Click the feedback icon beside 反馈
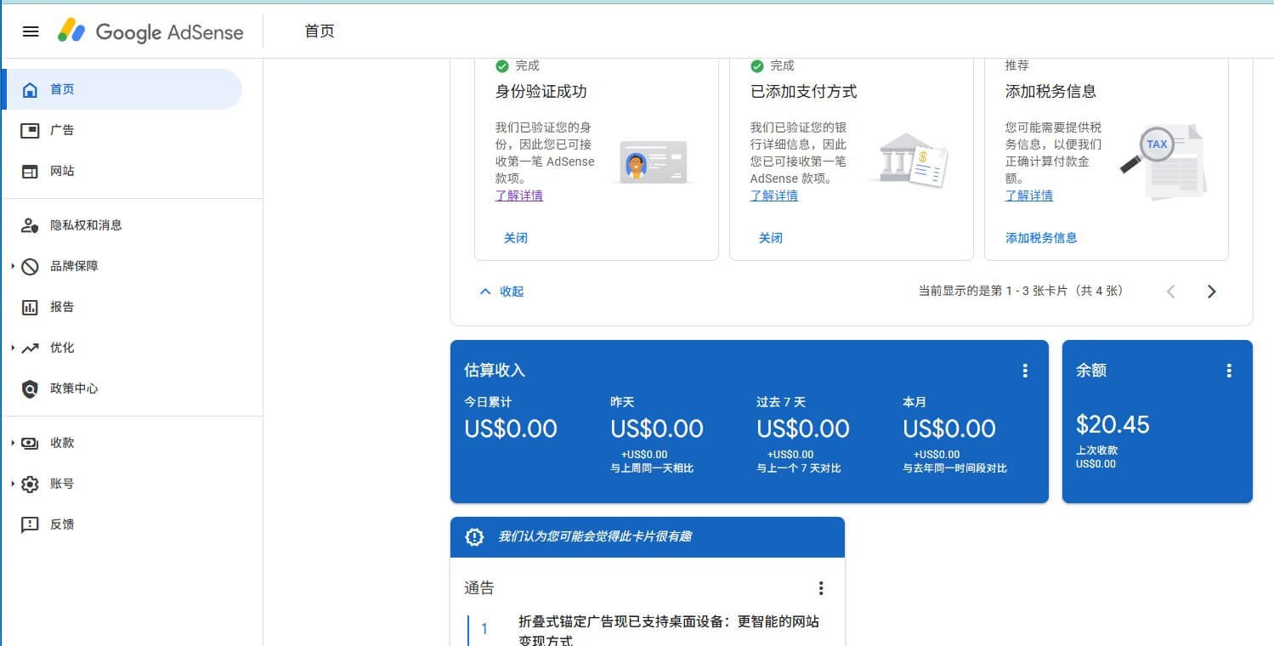Image resolution: width=1274 pixels, height=646 pixels. (30, 524)
